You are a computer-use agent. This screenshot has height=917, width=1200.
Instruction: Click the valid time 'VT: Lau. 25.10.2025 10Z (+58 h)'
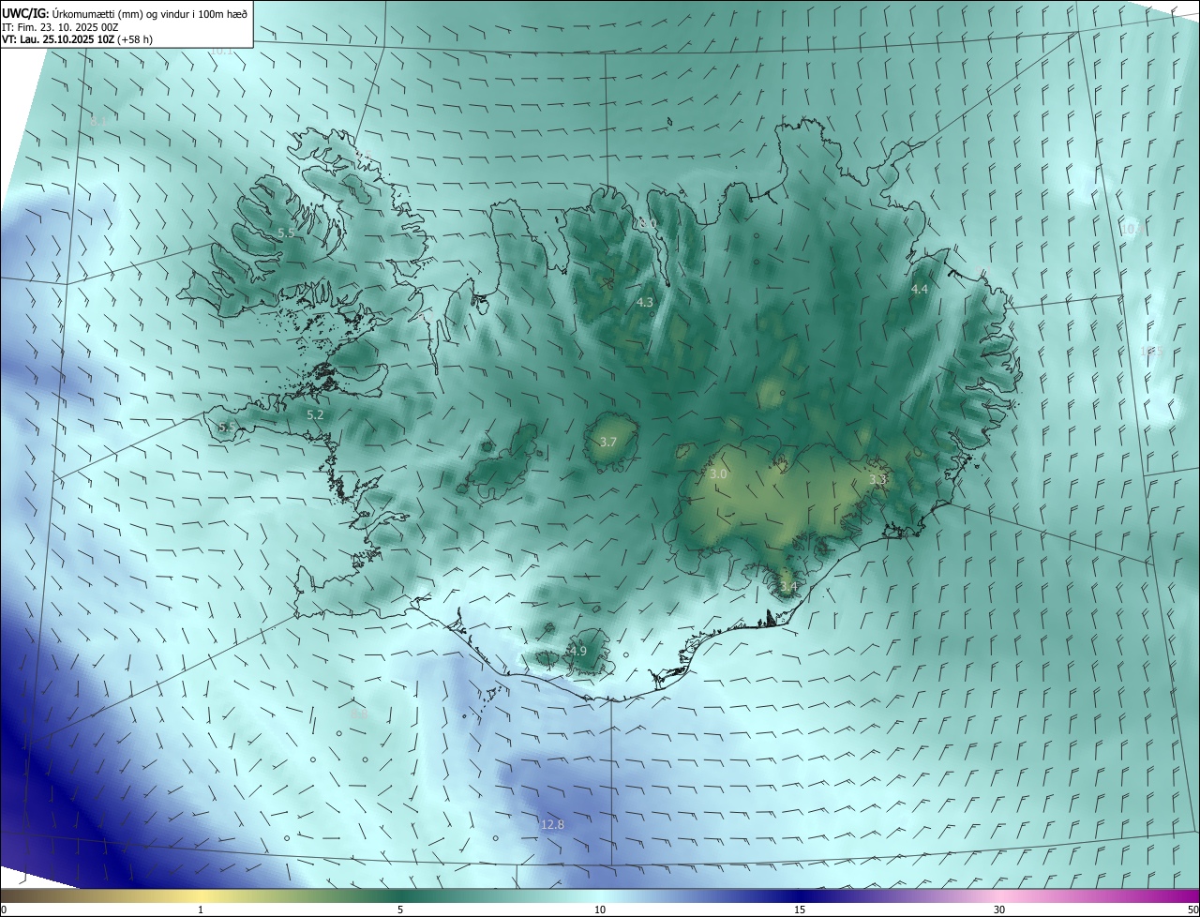[x=77, y=39]
